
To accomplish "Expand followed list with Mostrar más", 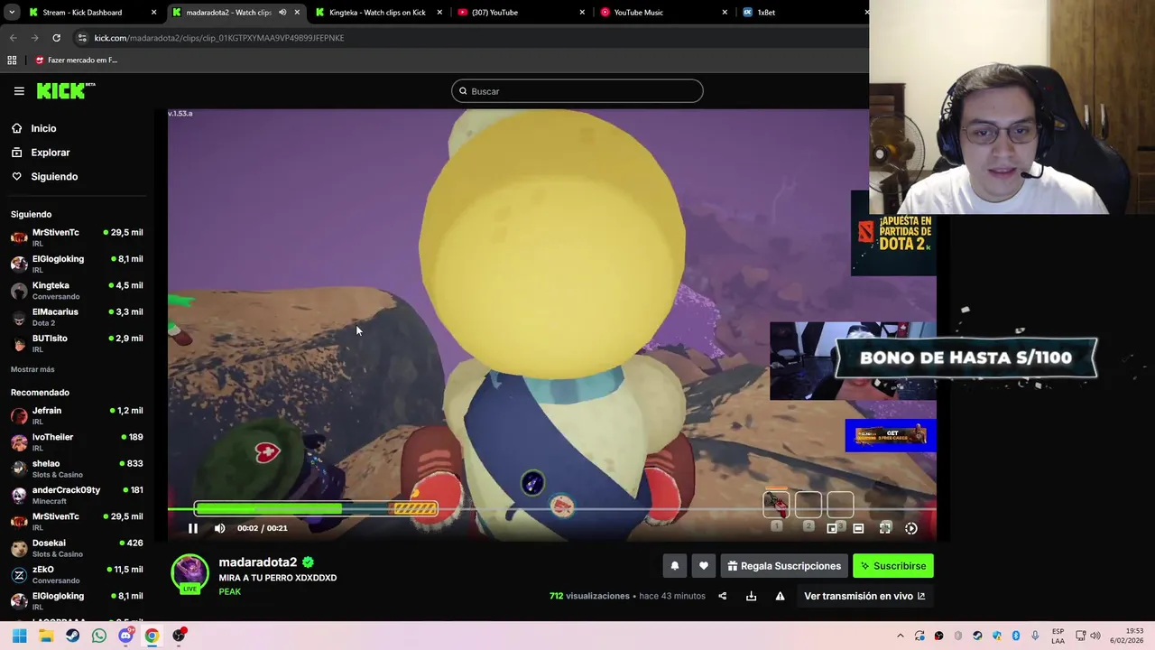I will tap(32, 369).
